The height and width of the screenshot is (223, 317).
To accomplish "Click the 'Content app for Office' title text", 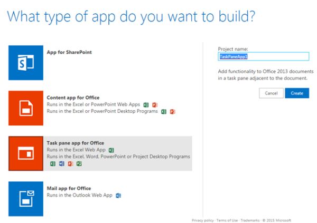I will coord(73,98).
